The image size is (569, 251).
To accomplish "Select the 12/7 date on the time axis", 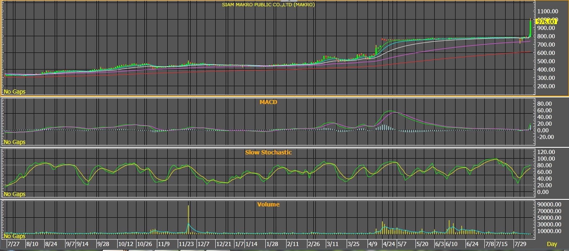I will [204, 244].
